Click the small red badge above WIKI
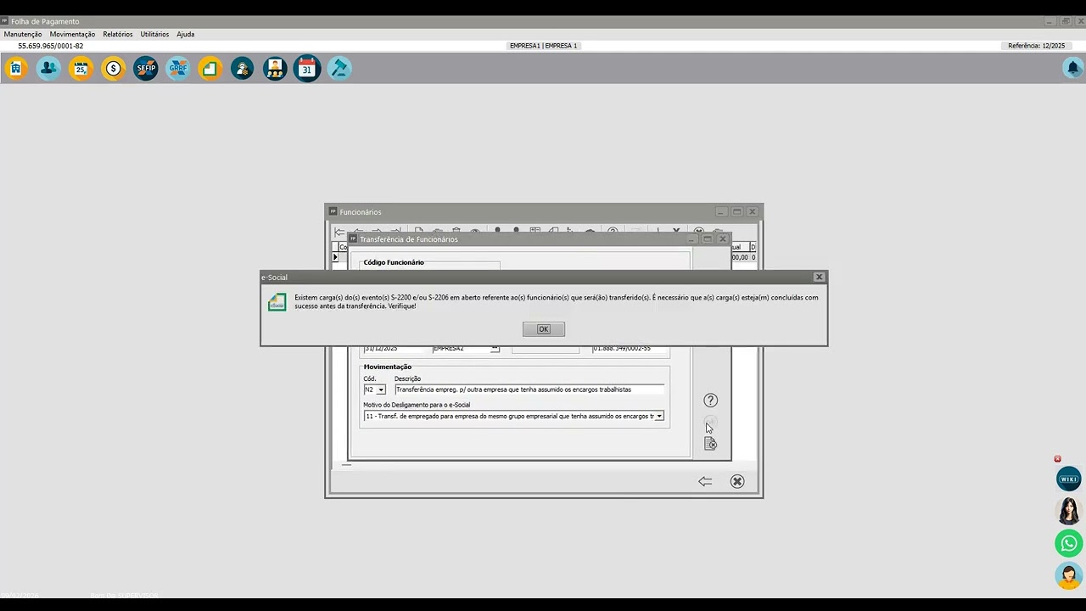 (x=1058, y=459)
